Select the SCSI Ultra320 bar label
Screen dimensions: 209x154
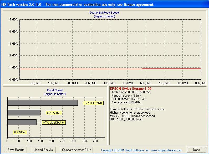tap(93, 103)
